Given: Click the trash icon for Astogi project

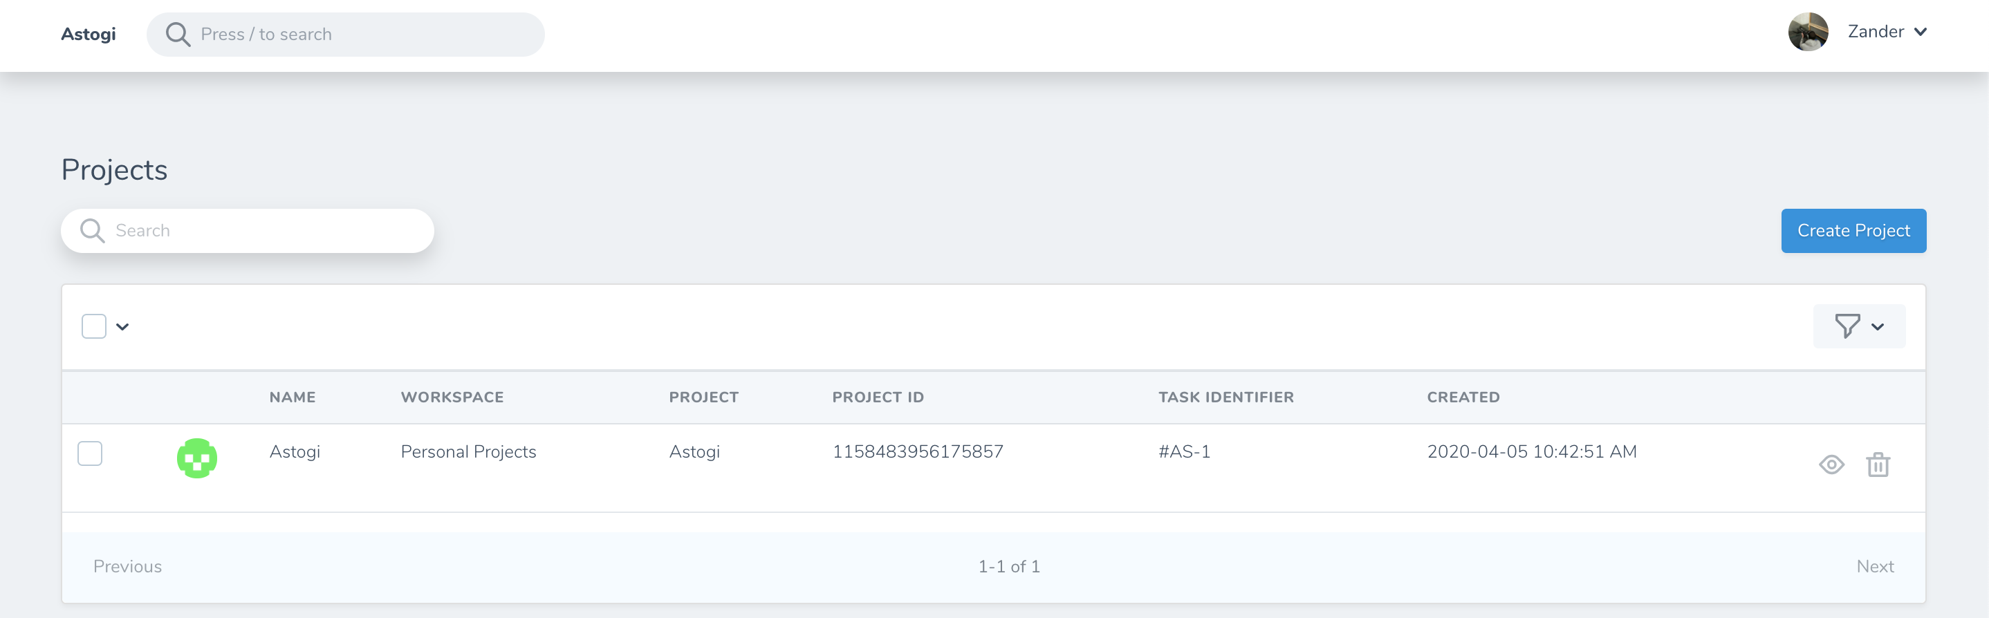Looking at the screenshot, I should (x=1878, y=465).
